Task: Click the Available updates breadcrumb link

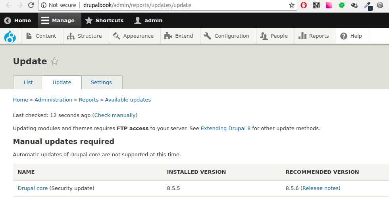Action: [128, 100]
